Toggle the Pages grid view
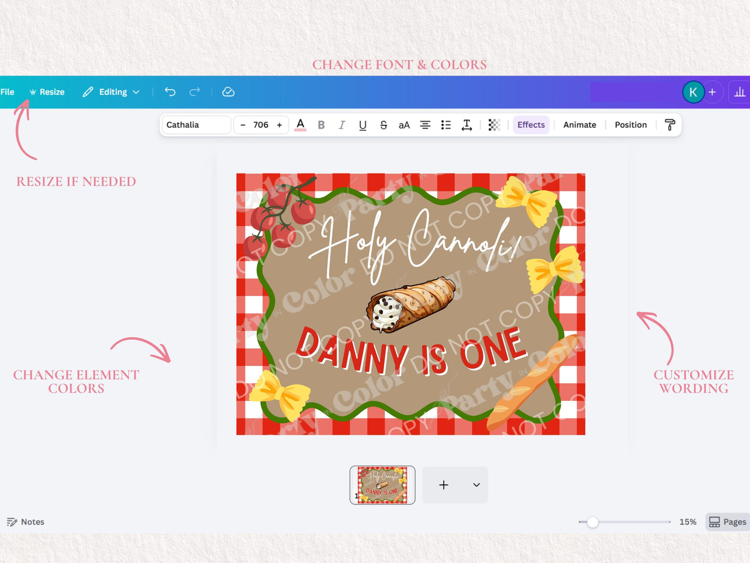The image size is (750, 563). click(727, 522)
